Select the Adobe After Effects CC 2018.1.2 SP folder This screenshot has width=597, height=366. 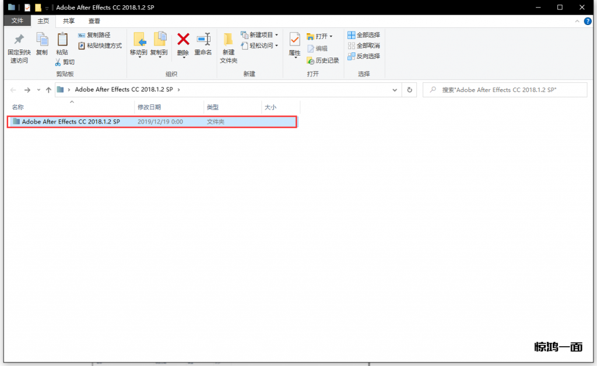(x=71, y=122)
